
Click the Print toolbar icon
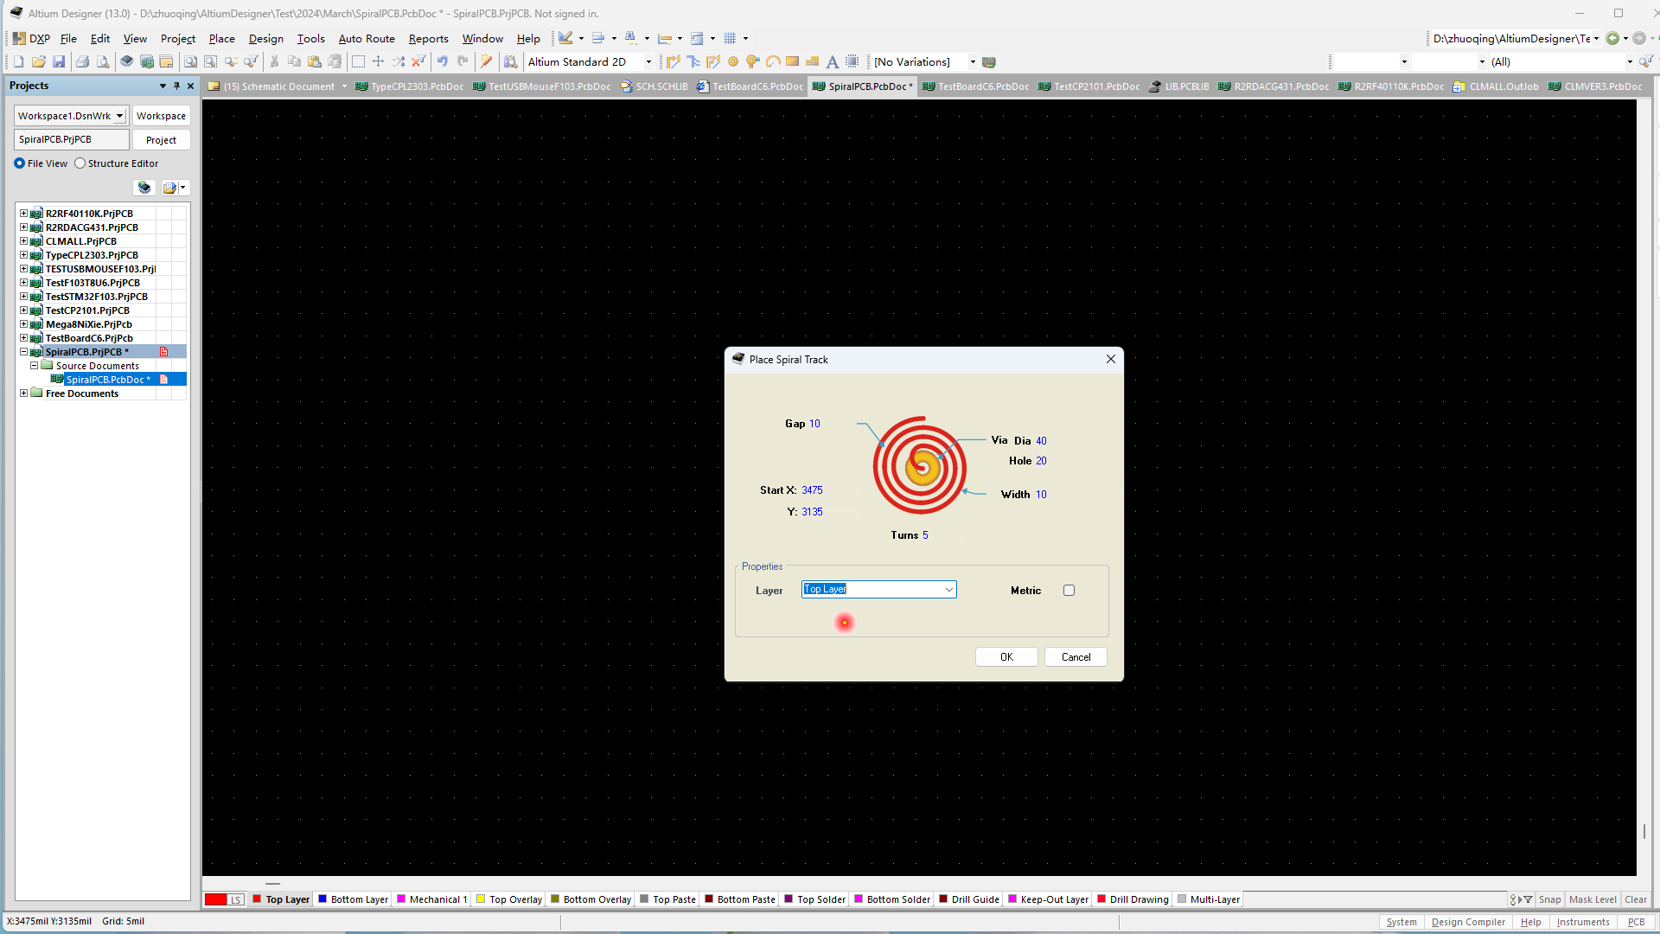click(x=82, y=61)
